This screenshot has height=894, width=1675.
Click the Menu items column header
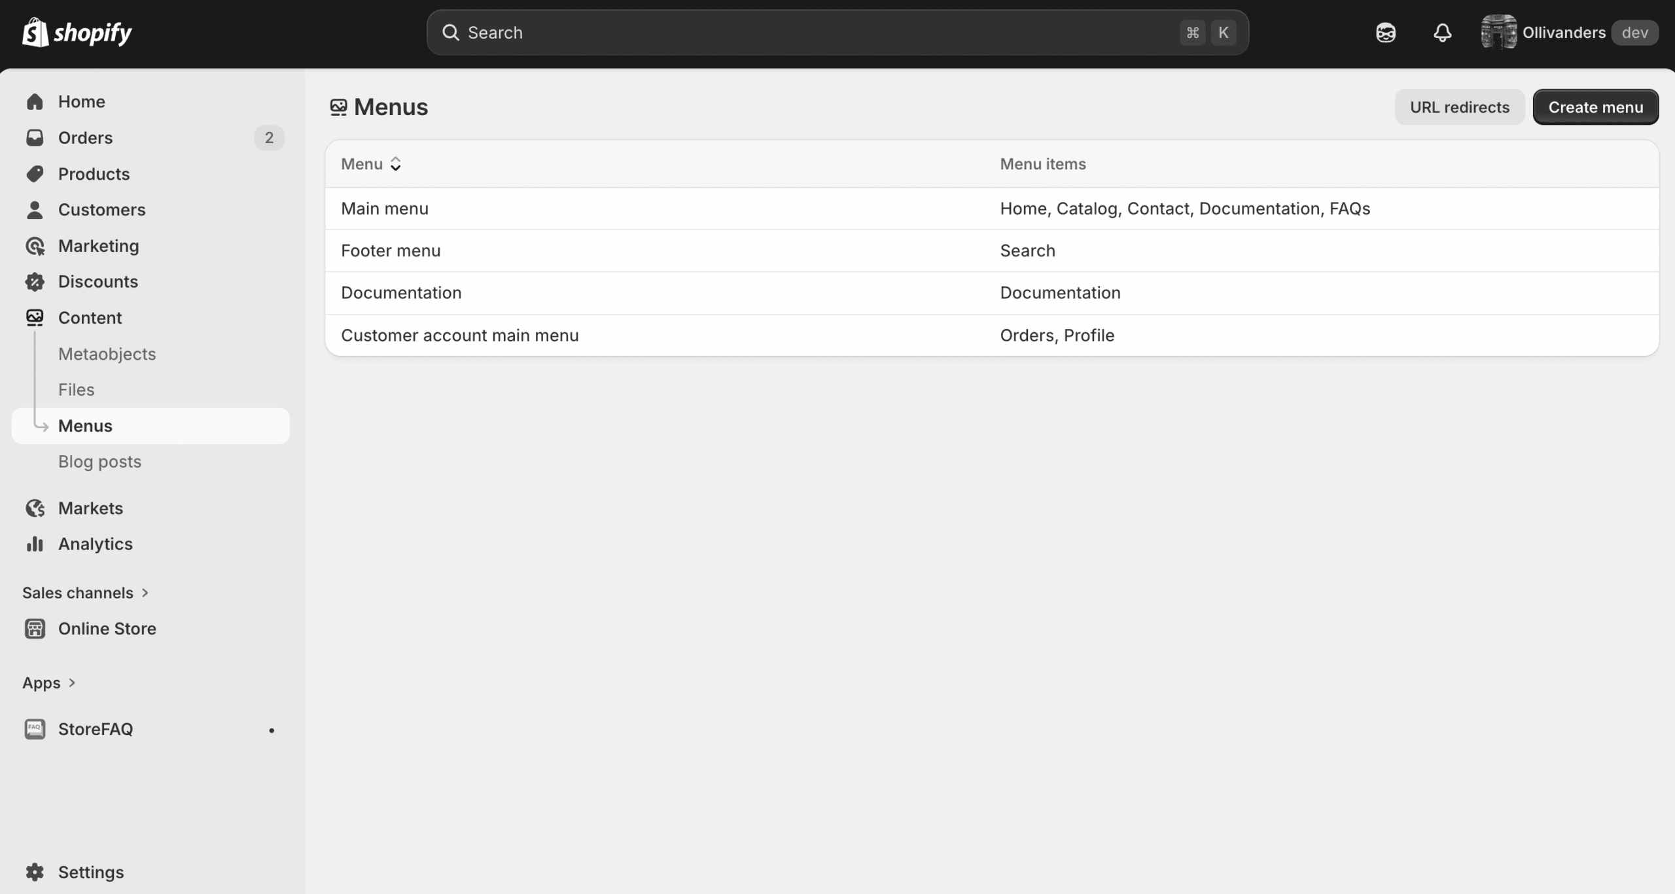coord(1042,164)
